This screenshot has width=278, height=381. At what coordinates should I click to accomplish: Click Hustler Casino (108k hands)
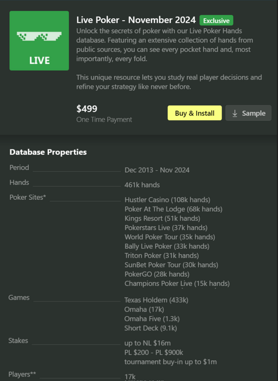[168, 200]
